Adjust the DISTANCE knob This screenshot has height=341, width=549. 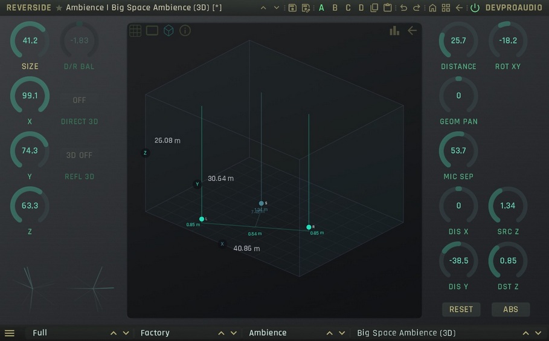point(458,41)
